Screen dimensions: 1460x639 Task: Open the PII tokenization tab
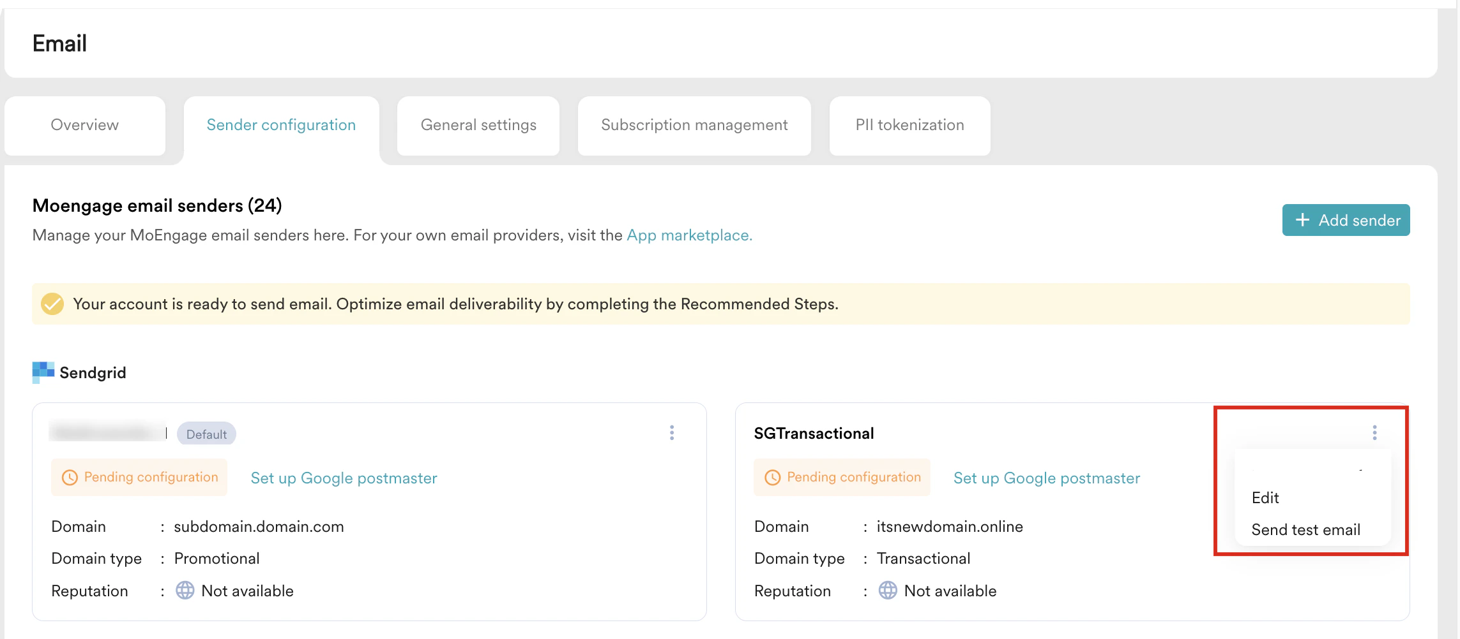coord(909,125)
